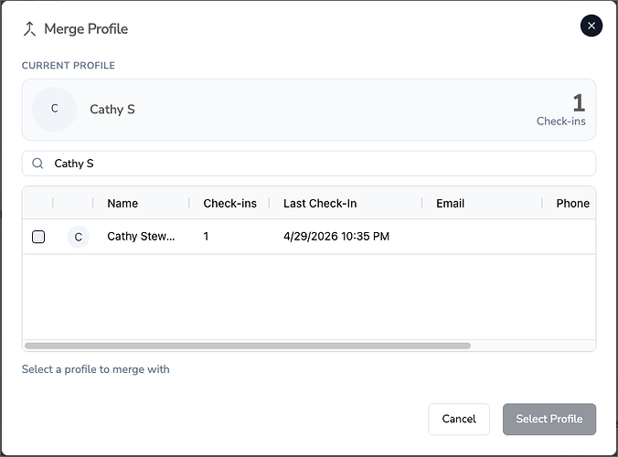The image size is (618, 457).
Task: Click the merge arrow icon in title
Action: 29,29
